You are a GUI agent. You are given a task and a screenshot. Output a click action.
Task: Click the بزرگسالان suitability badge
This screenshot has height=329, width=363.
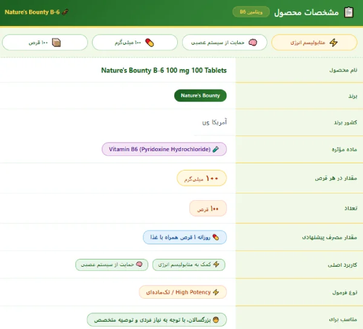[157, 320]
